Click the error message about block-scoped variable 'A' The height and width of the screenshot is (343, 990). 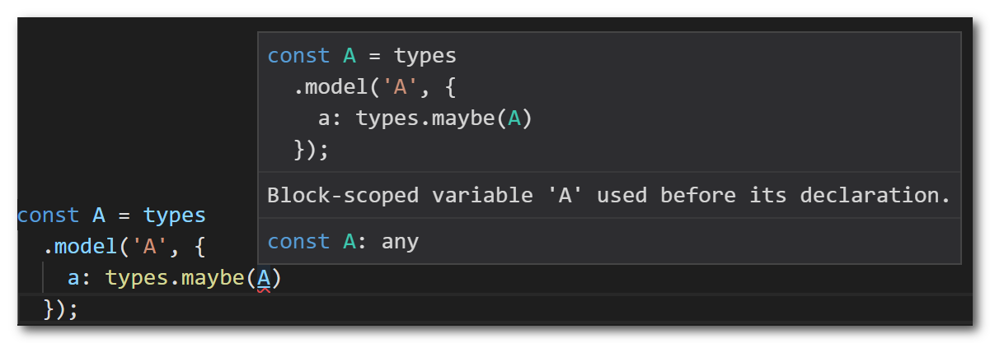[x=609, y=196]
